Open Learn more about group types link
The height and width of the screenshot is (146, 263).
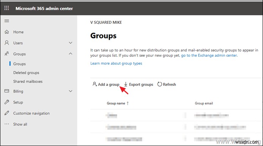[116, 64]
